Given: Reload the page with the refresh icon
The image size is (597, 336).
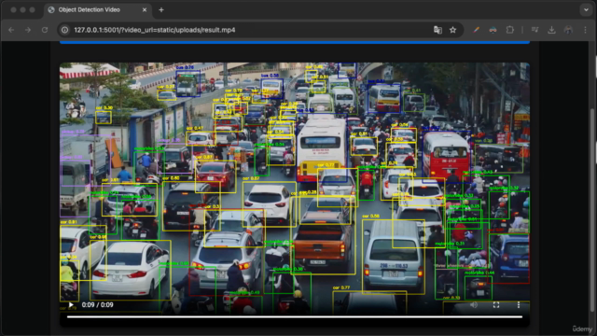Looking at the screenshot, I should point(45,30).
